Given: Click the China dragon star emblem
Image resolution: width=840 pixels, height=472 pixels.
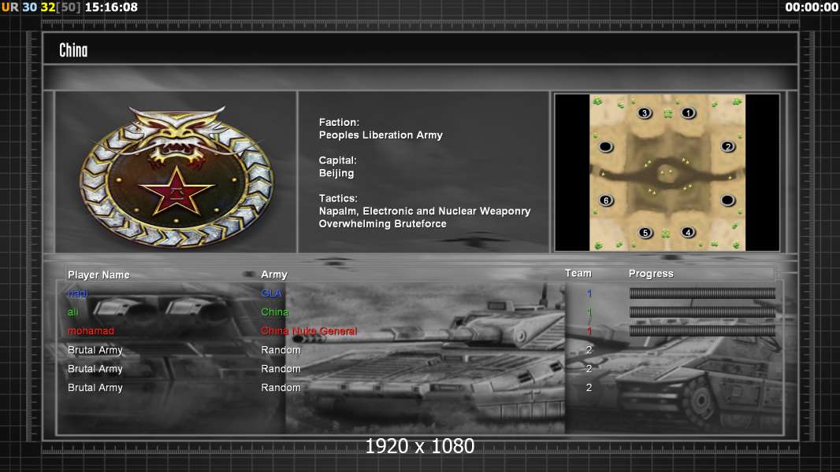Looking at the screenshot, I should (x=177, y=176).
